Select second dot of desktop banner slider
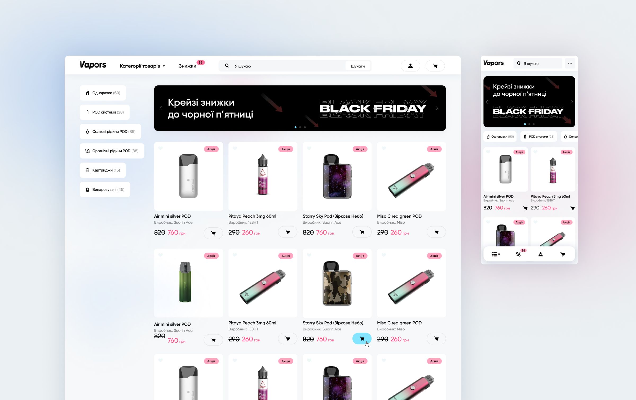 pyautogui.click(x=300, y=127)
